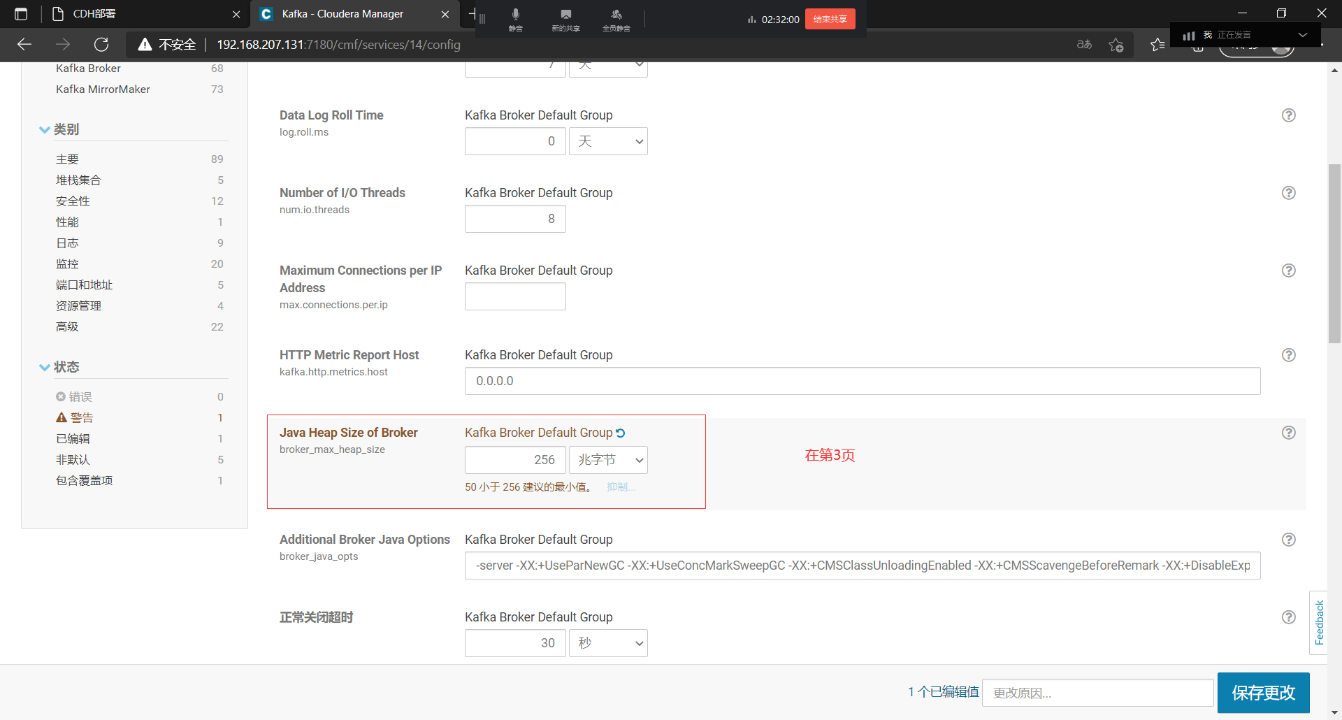
Task: Mute all participants in meeting toolbar
Action: 616,20
